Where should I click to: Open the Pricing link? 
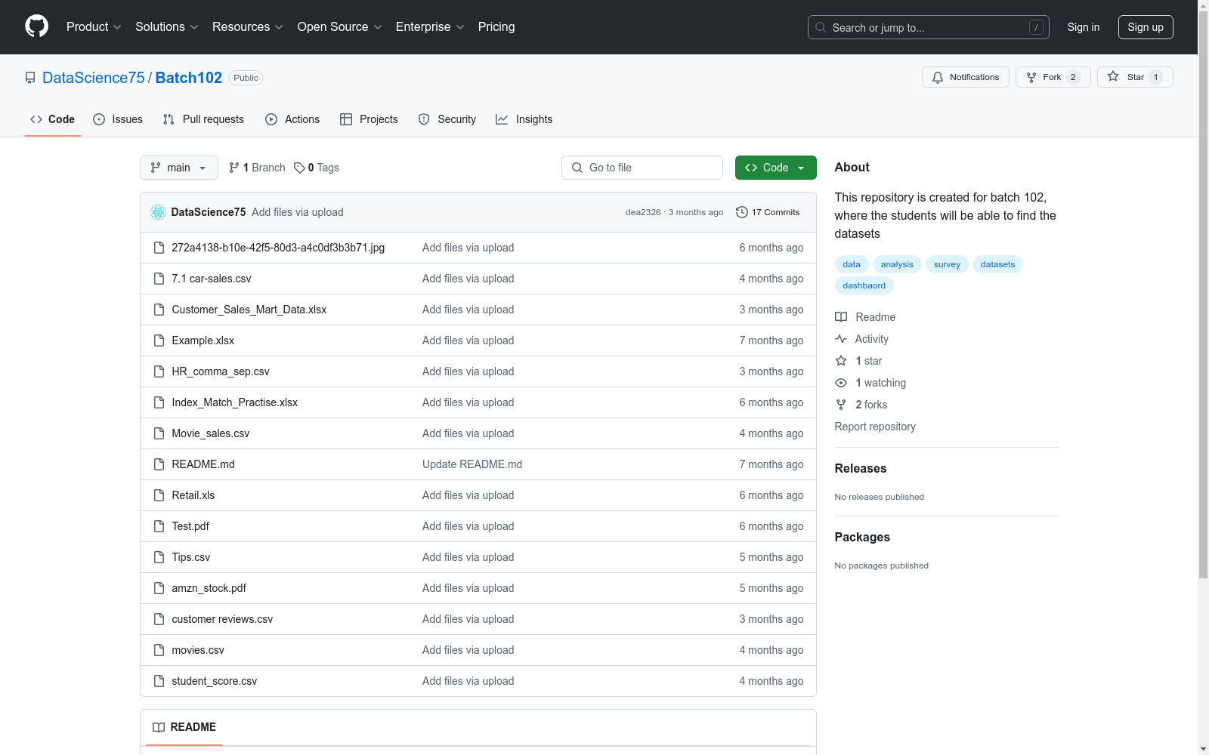pyautogui.click(x=496, y=27)
